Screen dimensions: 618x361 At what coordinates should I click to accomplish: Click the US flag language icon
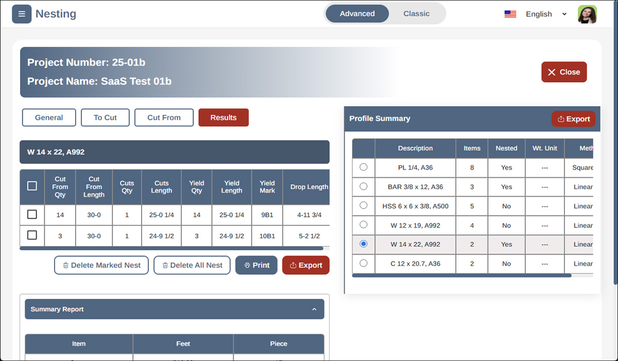[x=510, y=14]
